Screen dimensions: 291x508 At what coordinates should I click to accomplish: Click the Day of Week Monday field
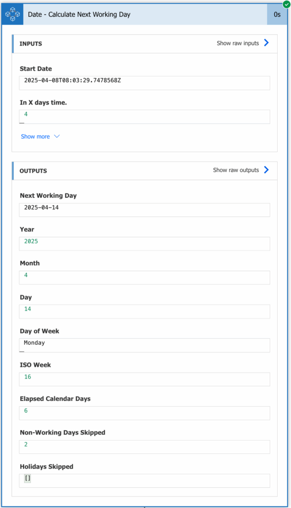(144, 345)
